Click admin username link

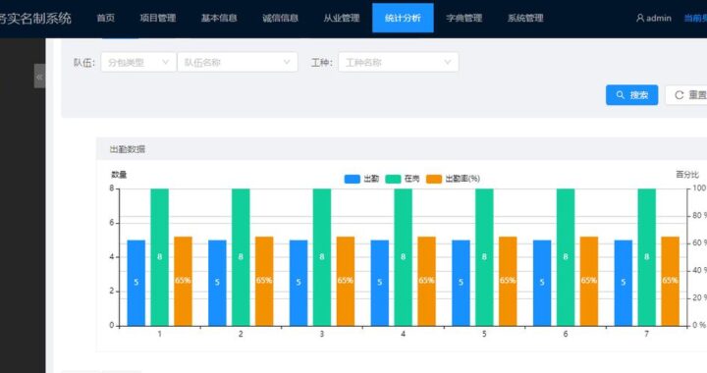pyautogui.click(x=658, y=18)
